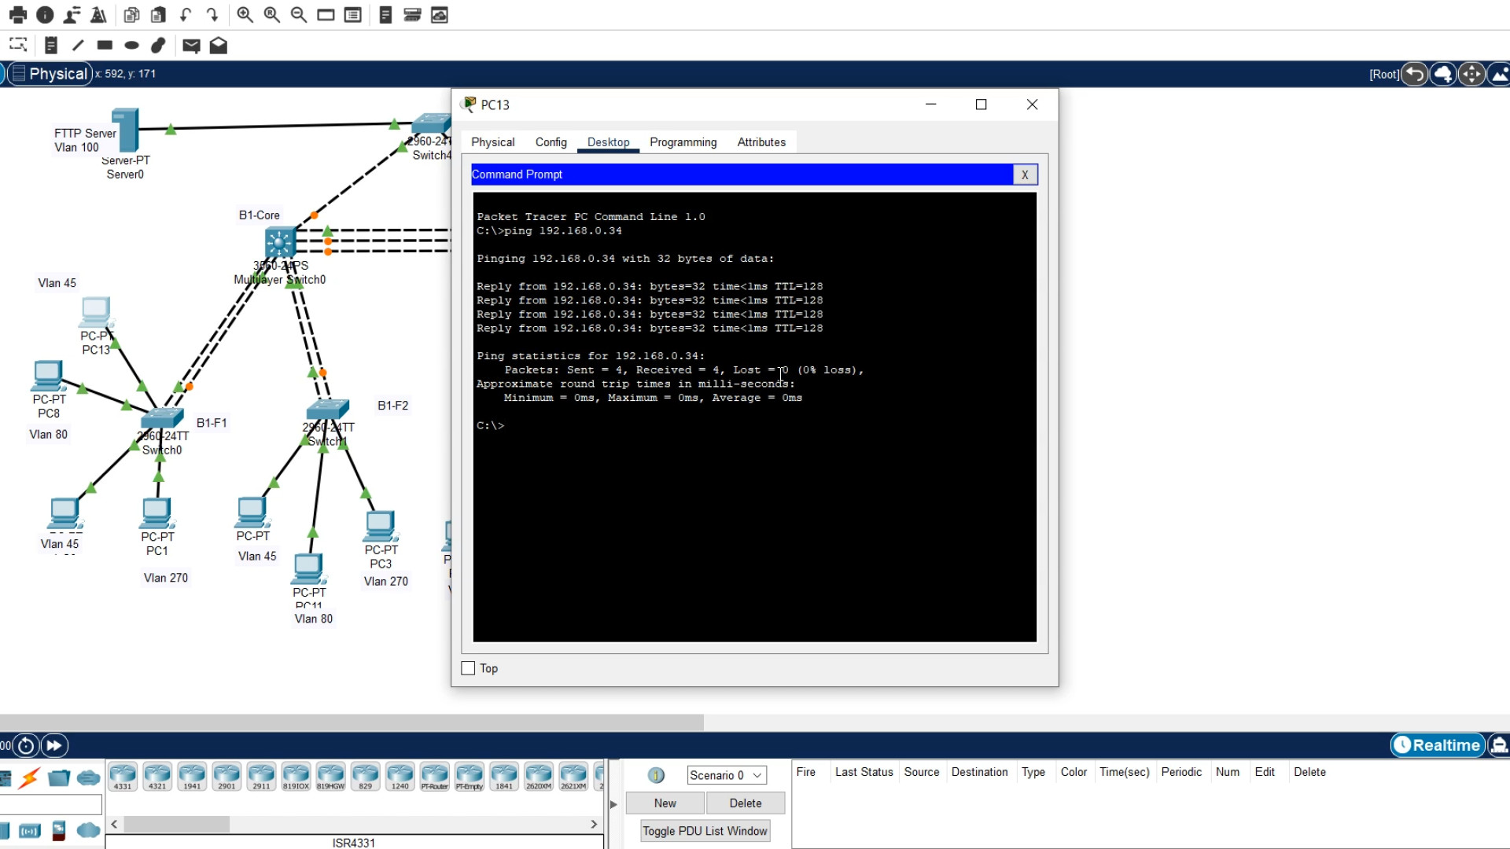
Task: Open the Network Information icon
Action: coord(45,15)
